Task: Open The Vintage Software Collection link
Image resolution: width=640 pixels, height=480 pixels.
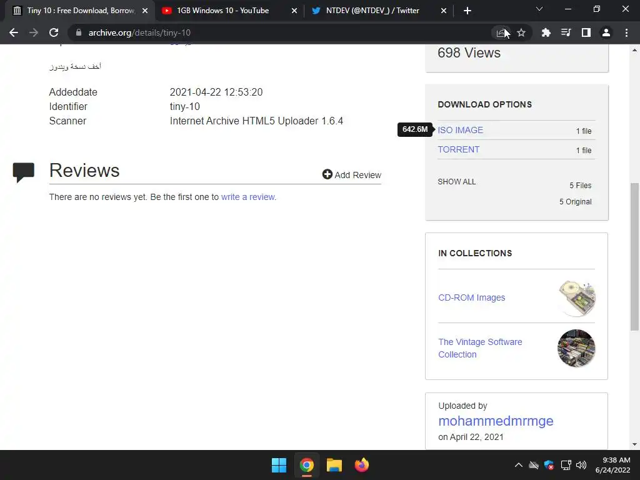Action: [x=480, y=348]
